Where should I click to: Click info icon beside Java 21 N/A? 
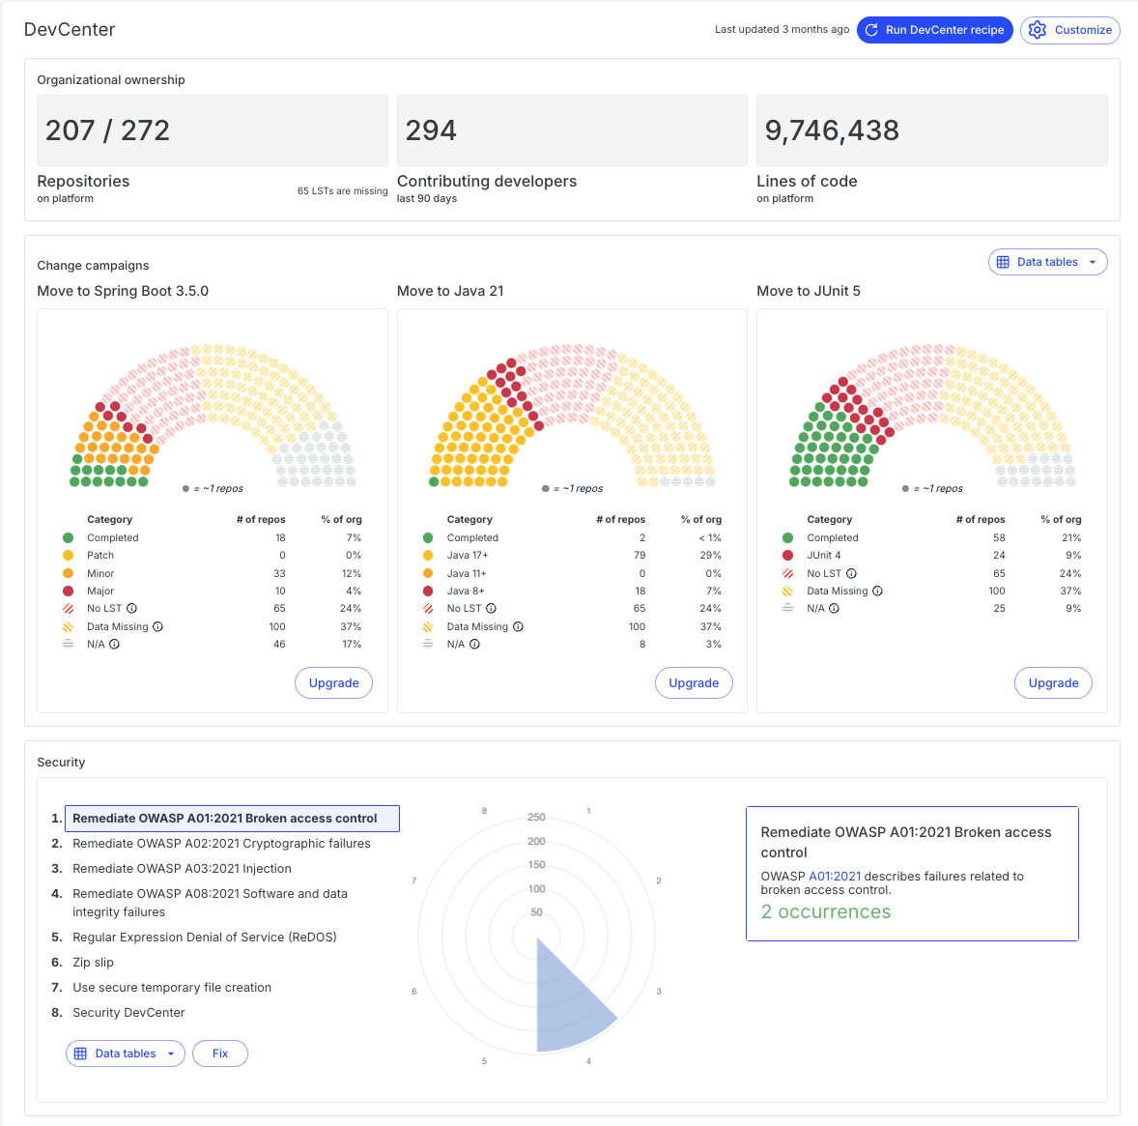pos(474,644)
